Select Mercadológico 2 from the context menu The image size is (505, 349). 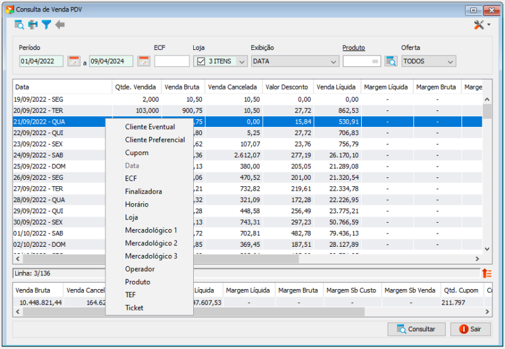(x=151, y=243)
